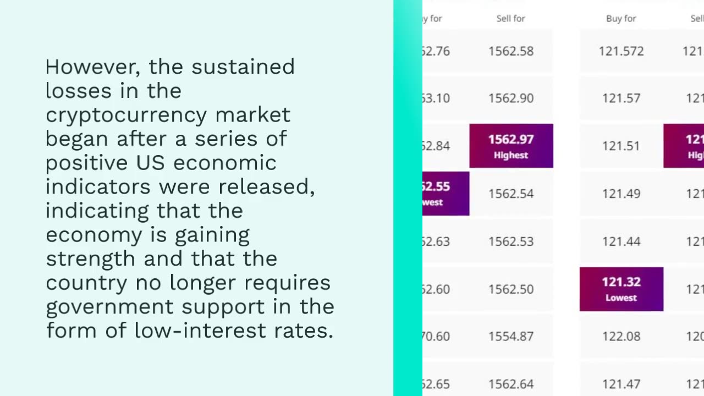Click the partially visible purple Lowest cell at left
This screenshot has height=396, width=704.
coord(446,194)
